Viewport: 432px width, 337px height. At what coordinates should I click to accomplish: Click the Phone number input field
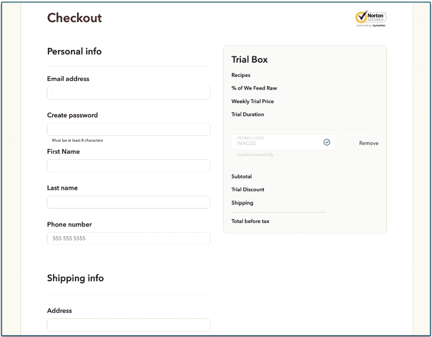pyautogui.click(x=128, y=238)
